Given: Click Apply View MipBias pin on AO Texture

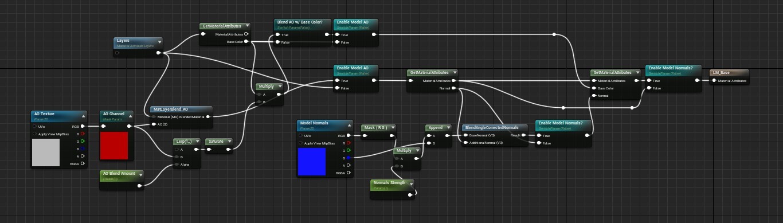Looking at the screenshot, I should coord(36,134).
